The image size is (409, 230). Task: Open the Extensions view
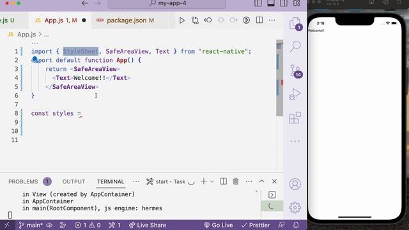click(295, 118)
